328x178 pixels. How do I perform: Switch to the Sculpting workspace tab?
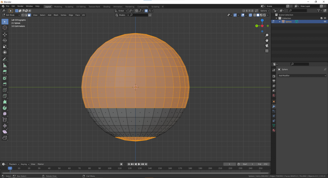(69, 6)
